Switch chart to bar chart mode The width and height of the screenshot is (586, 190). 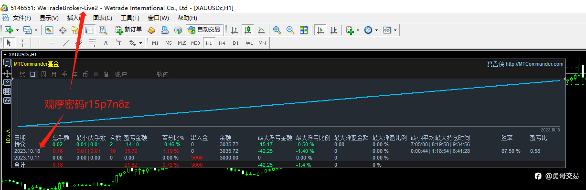pyautogui.click(x=234, y=30)
